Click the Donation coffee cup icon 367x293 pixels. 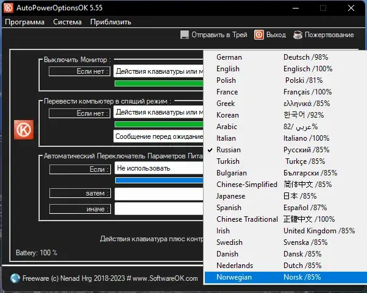298,35
